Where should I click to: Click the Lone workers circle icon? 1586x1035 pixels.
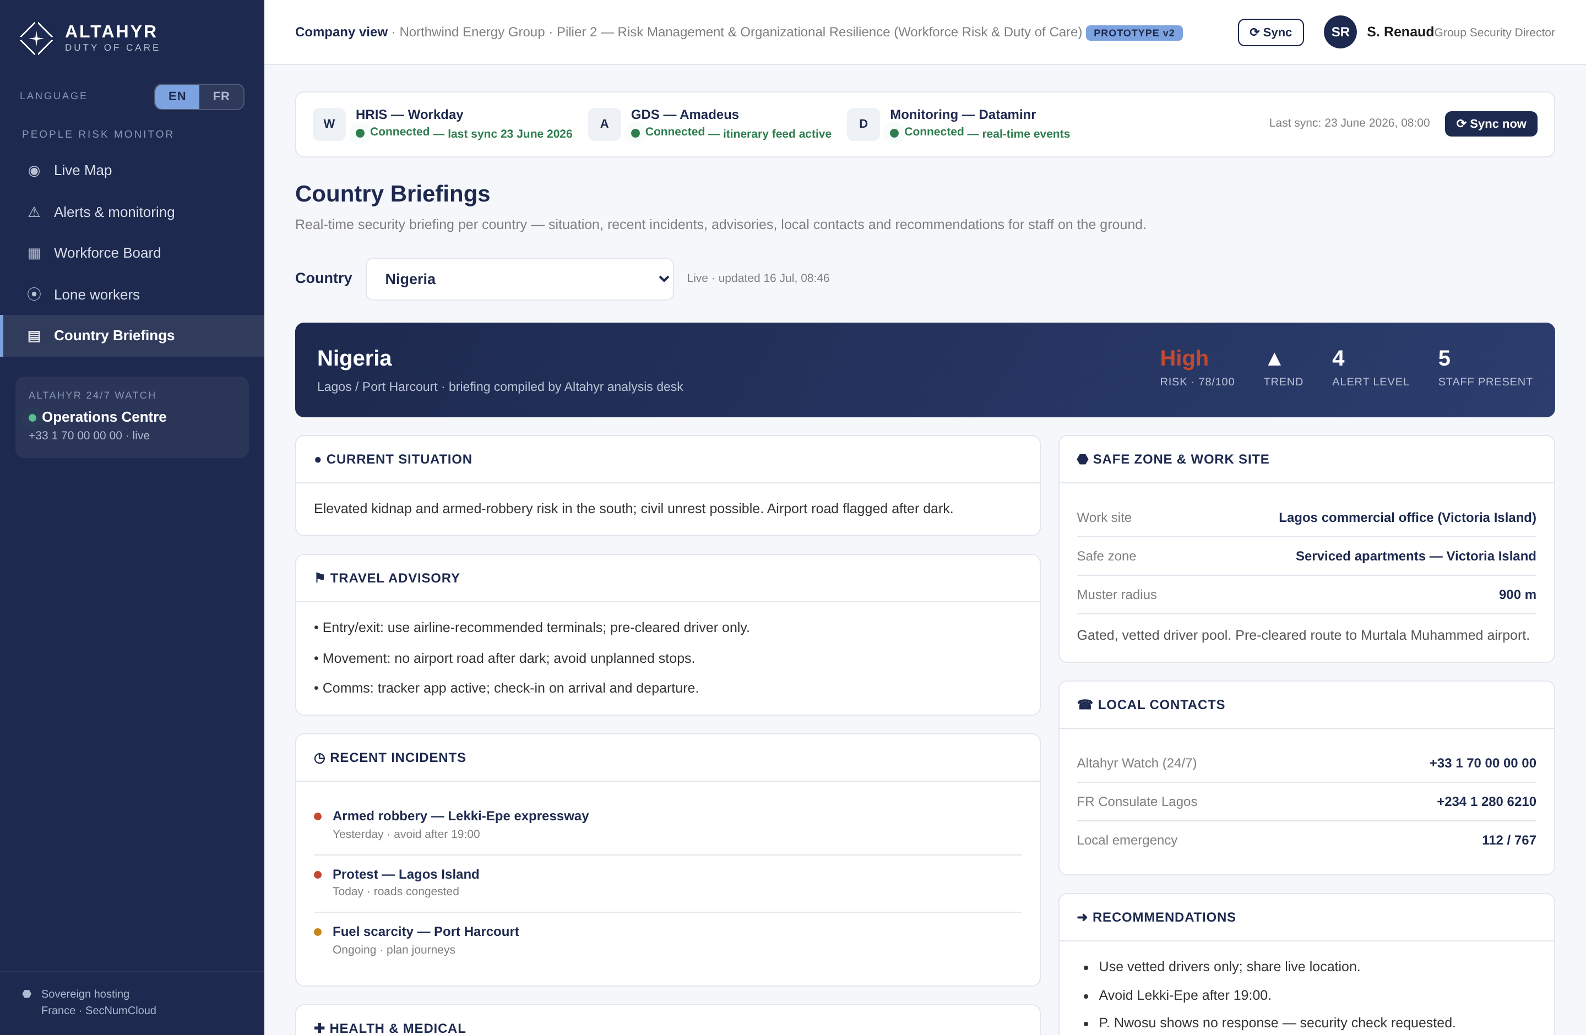click(34, 294)
